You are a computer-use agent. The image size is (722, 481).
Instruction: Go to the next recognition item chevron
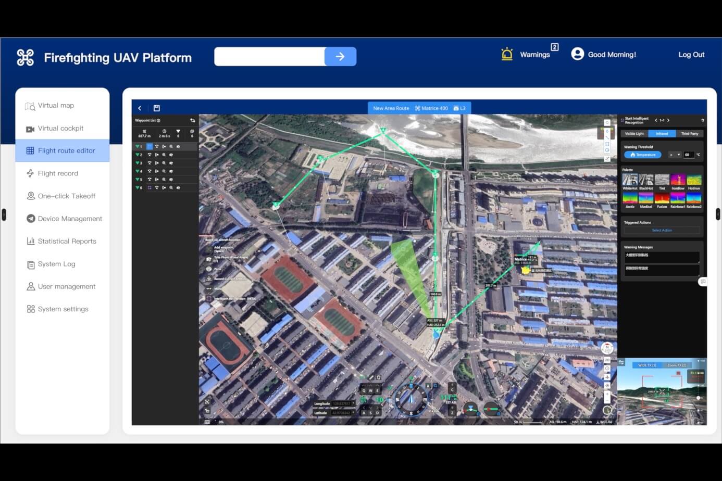click(668, 120)
